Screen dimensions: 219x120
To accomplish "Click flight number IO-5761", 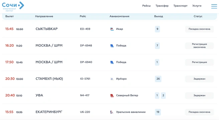I will [85, 79].
